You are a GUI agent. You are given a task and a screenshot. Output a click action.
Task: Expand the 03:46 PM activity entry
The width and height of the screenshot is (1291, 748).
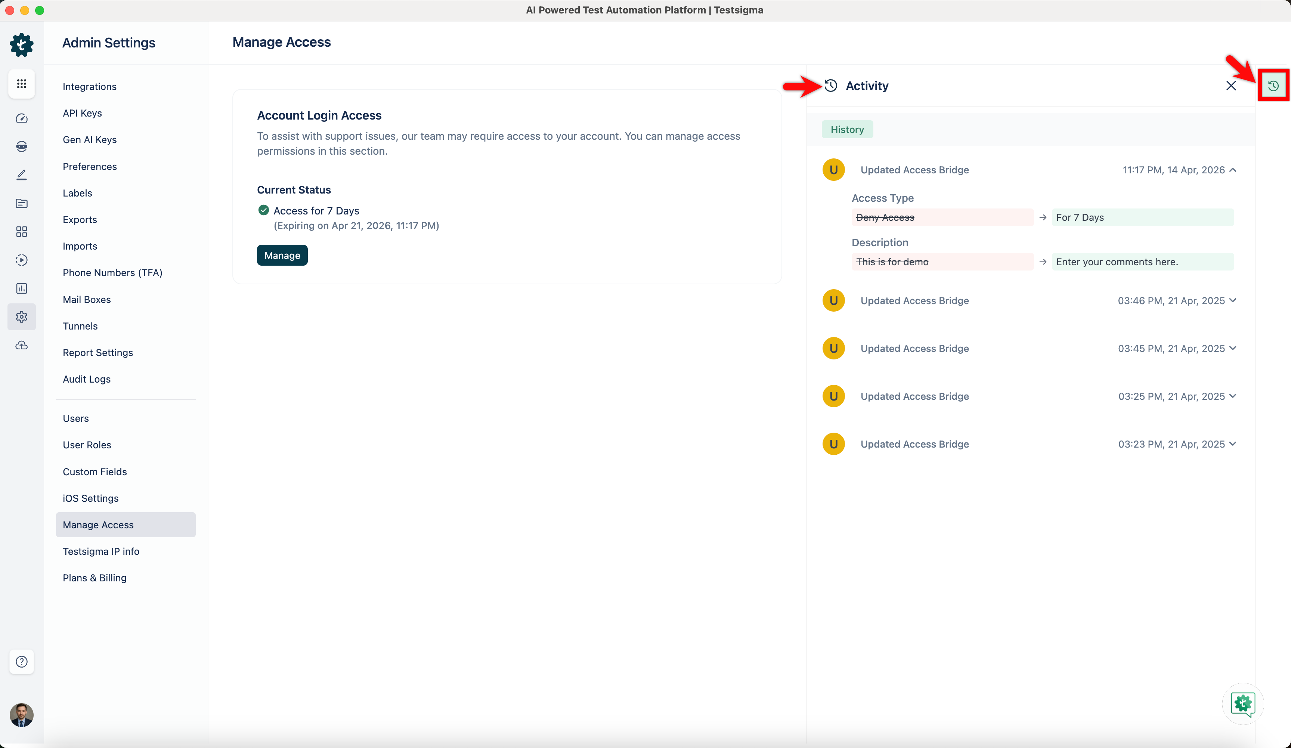tap(1233, 300)
